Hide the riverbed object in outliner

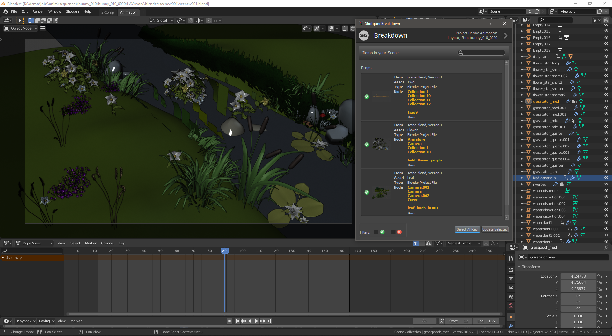[x=606, y=184]
